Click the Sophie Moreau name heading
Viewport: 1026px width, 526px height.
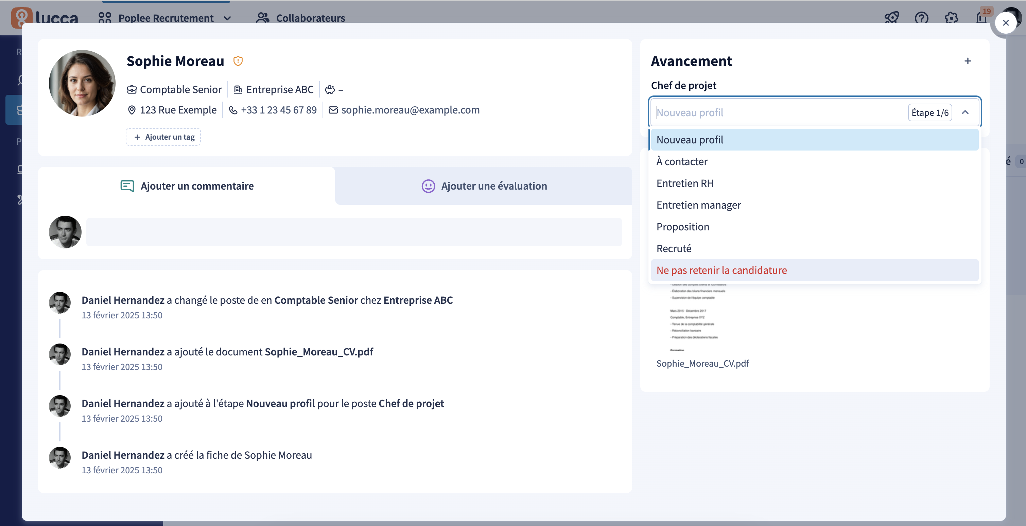(x=175, y=61)
